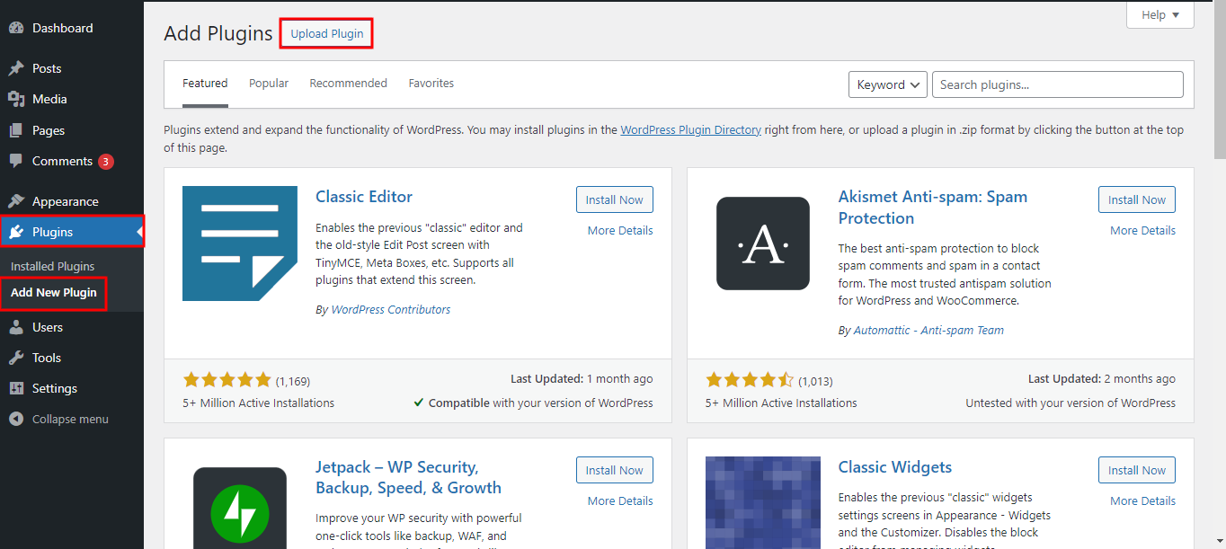
Task: Click the Users person icon
Action: [x=16, y=327]
